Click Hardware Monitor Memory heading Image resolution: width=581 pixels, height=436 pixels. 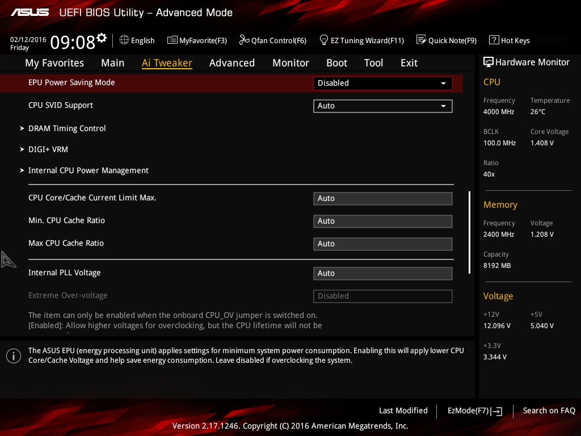tap(500, 204)
